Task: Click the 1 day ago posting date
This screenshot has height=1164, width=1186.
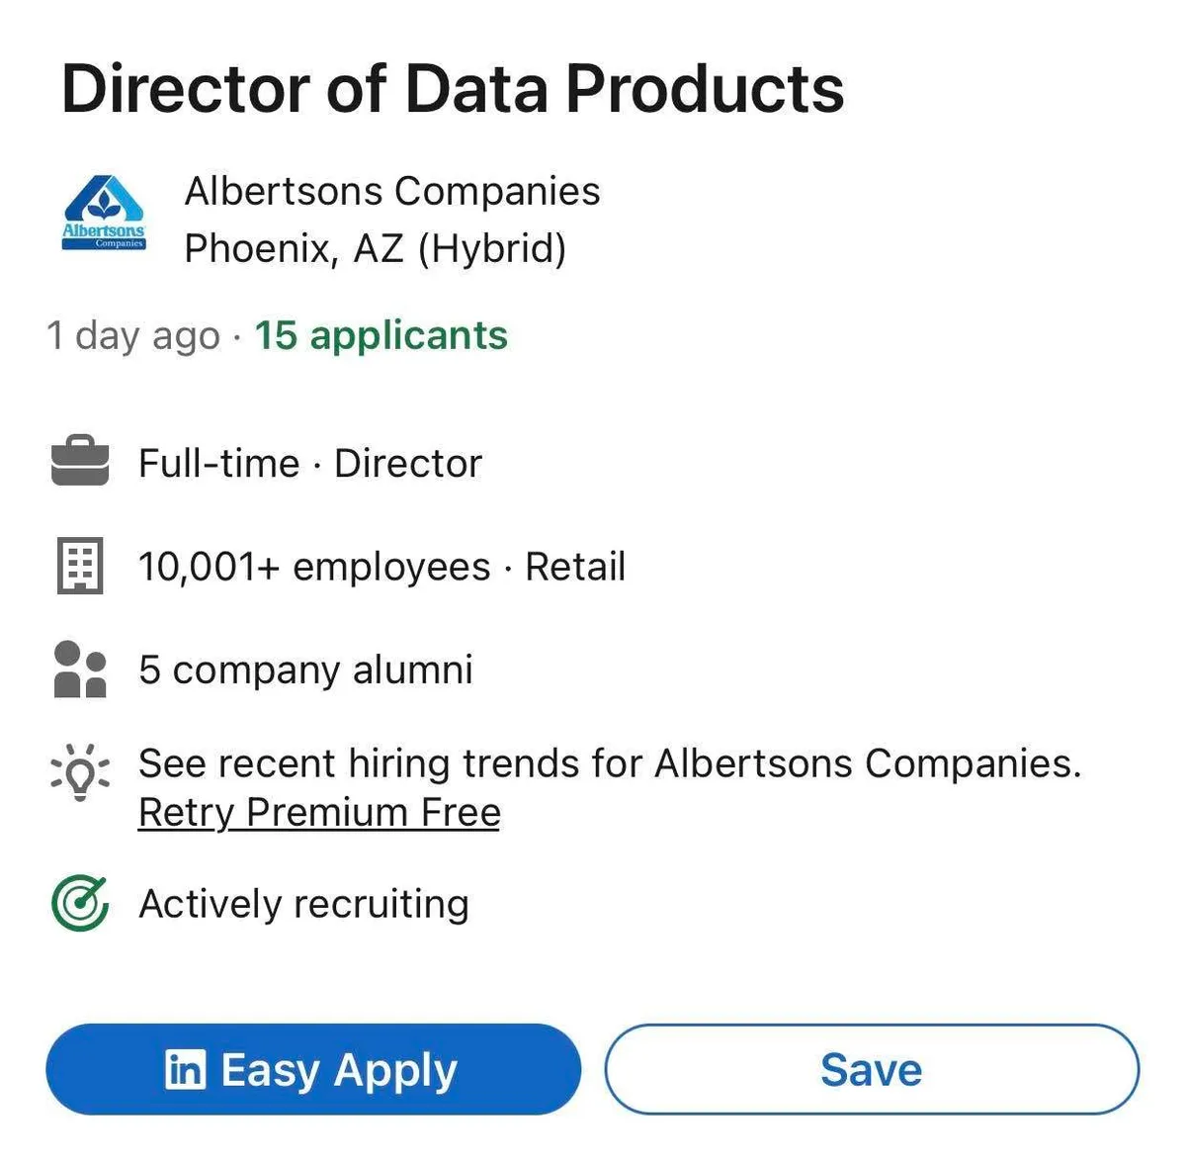Action: tap(133, 335)
